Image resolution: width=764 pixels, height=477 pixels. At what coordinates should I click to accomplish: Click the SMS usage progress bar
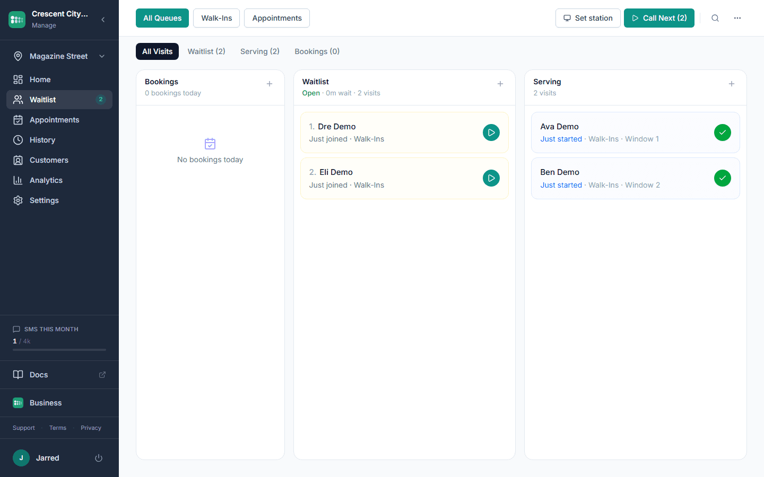59,350
